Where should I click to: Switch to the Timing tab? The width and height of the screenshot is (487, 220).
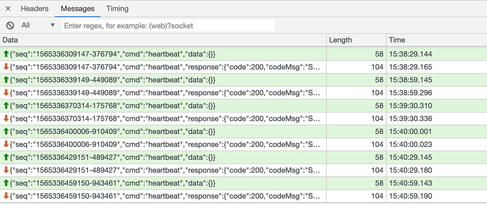117,9
